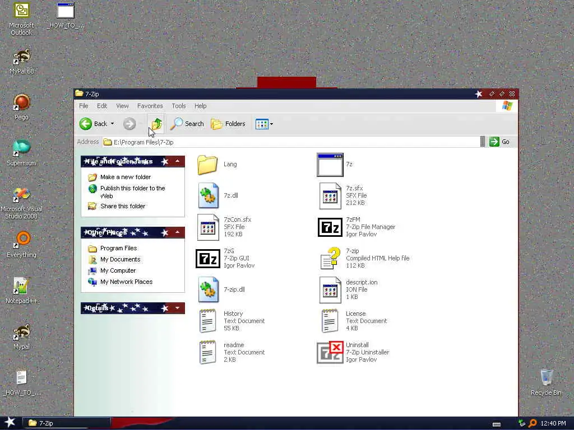Click the Views toolbar icon
The image size is (574, 430).
pyautogui.click(x=262, y=124)
